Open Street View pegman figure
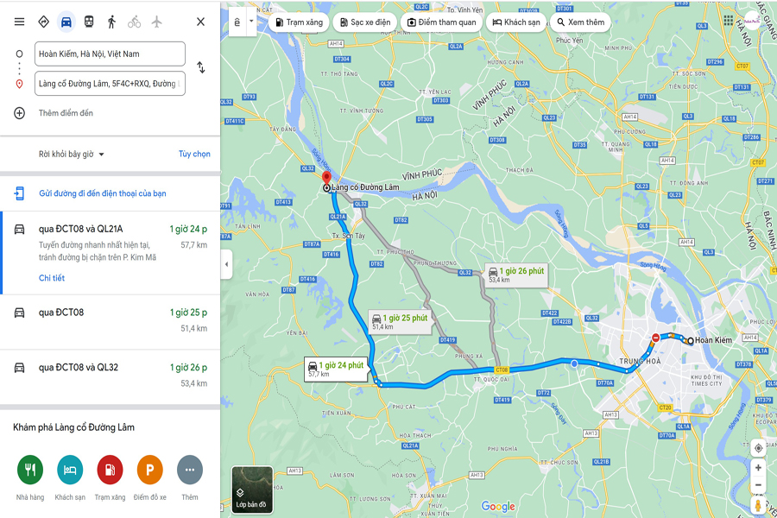Screen dimensions: 777x518 pyautogui.click(x=758, y=506)
